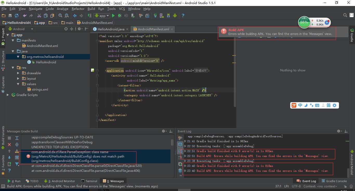
Task: Click the Save All toolbar icon
Action: [x=10, y=16]
